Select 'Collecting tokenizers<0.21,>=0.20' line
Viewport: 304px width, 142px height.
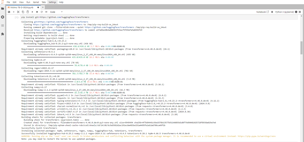pyautogui.click(x=41, y=76)
